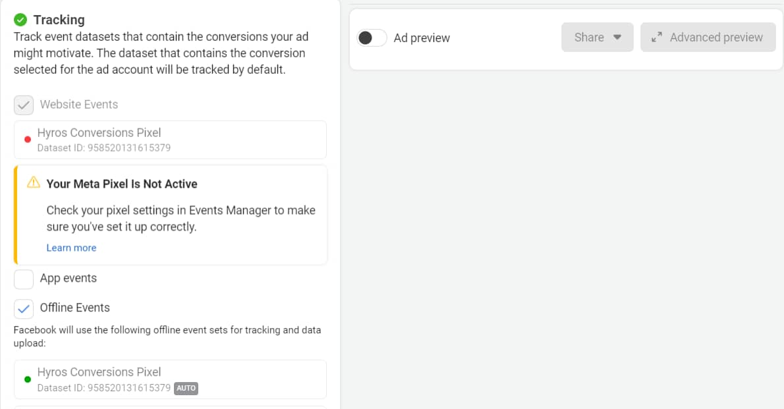Screen dimensions: 784x409
Task: Enable the App events checkbox
Action: click(x=24, y=279)
